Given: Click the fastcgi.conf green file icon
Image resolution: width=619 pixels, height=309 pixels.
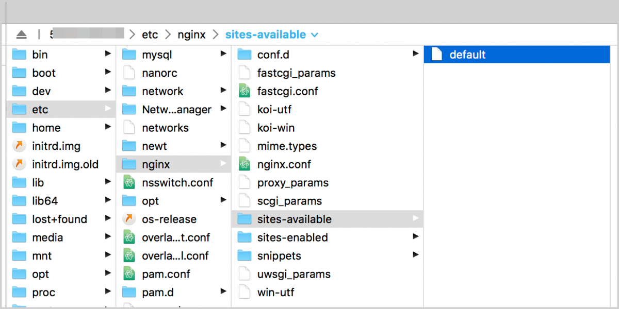Looking at the screenshot, I should pyautogui.click(x=245, y=91).
